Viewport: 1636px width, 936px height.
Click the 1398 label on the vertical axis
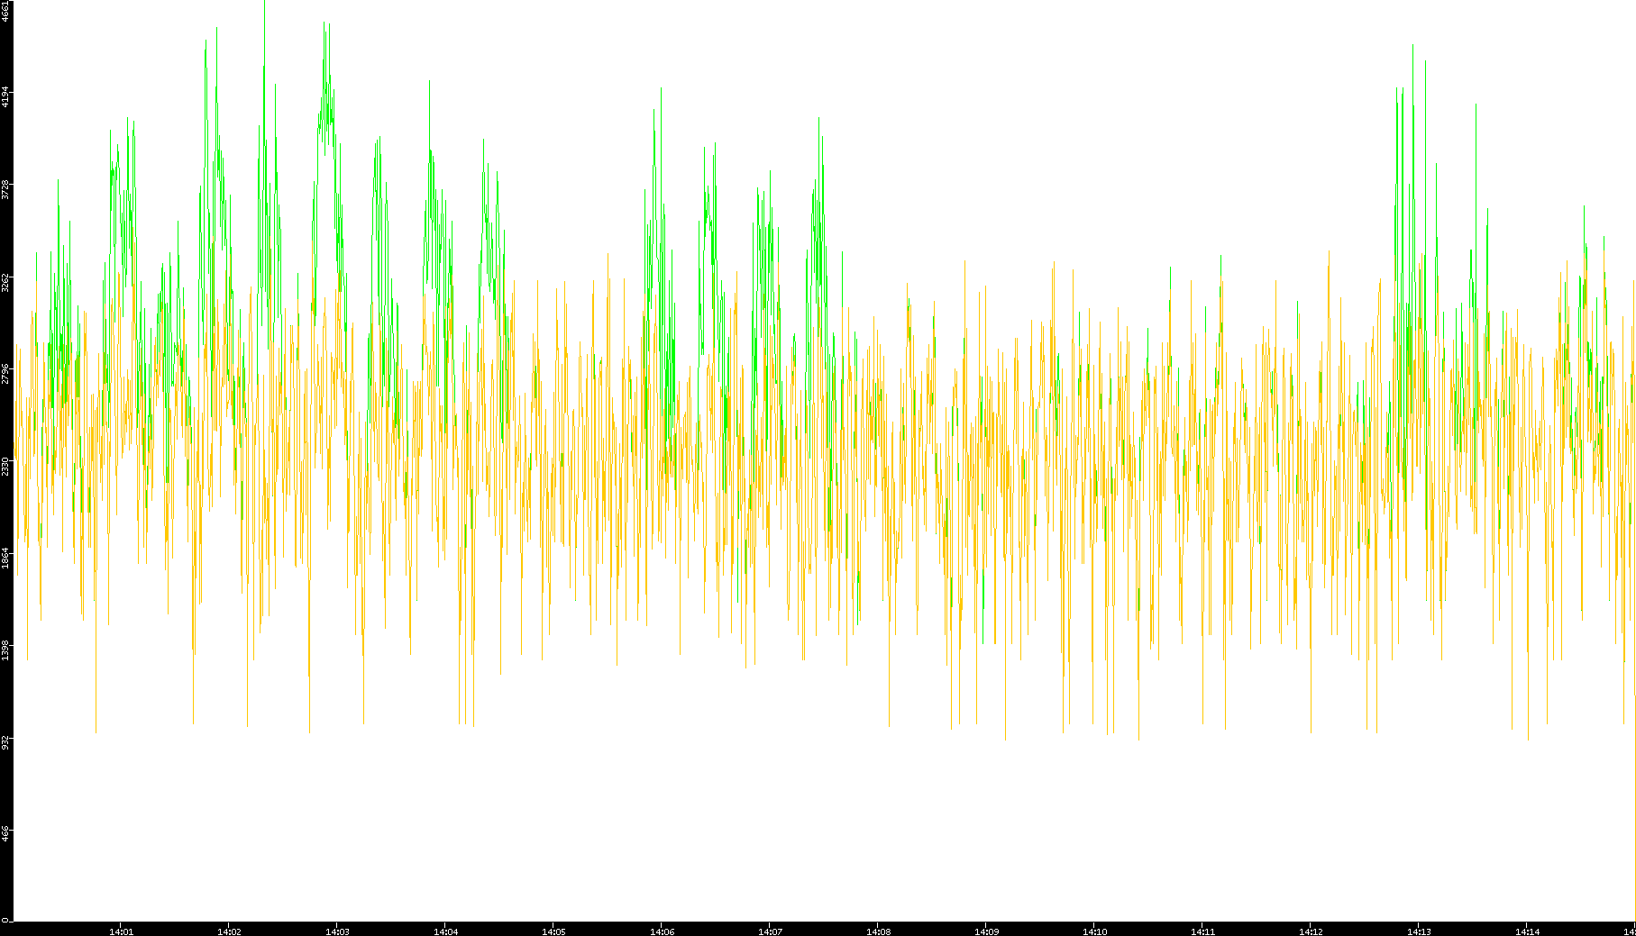(x=6, y=650)
